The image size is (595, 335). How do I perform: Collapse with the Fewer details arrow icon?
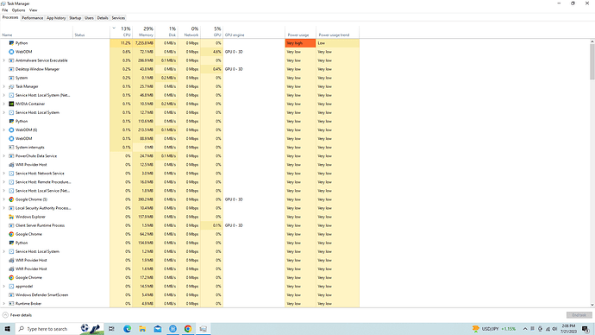click(x=5, y=315)
